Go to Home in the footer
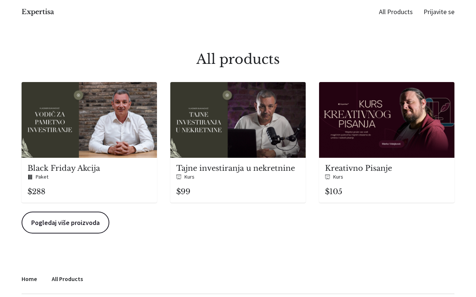This screenshot has height=297, width=476. pyautogui.click(x=29, y=279)
